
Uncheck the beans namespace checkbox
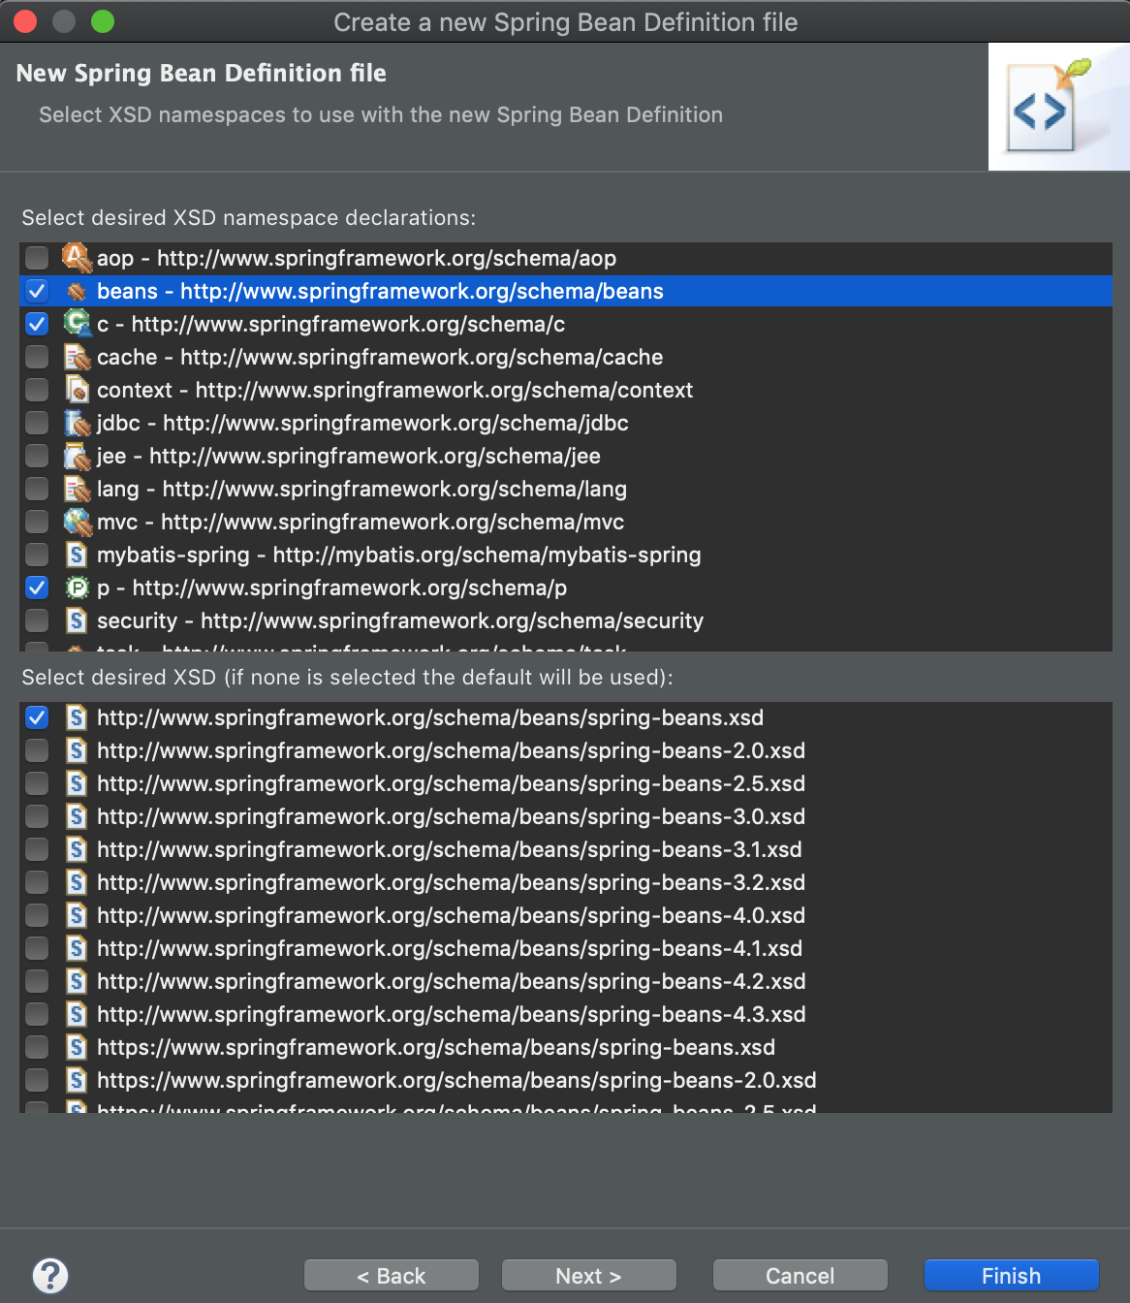37,291
